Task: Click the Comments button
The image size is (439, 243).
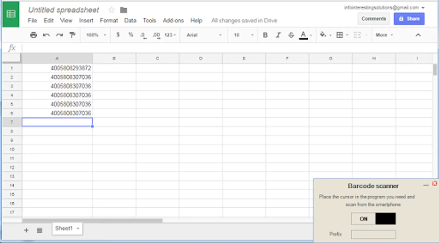Action: click(x=374, y=19)
